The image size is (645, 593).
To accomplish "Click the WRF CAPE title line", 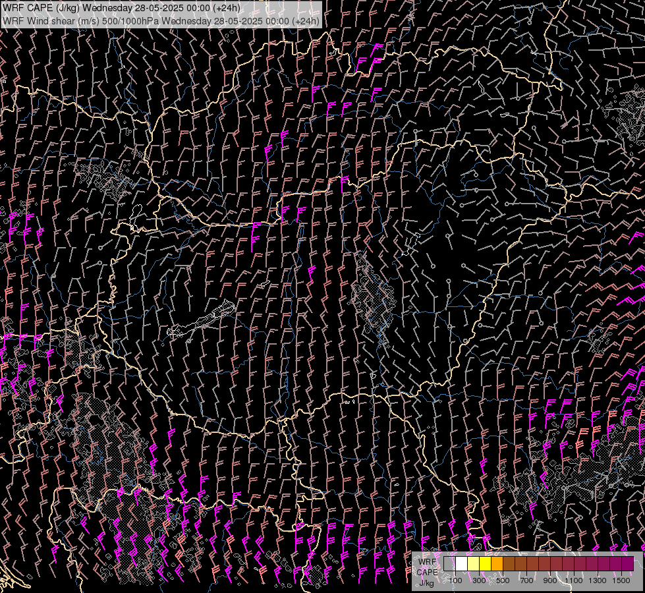I will point(121,8).
